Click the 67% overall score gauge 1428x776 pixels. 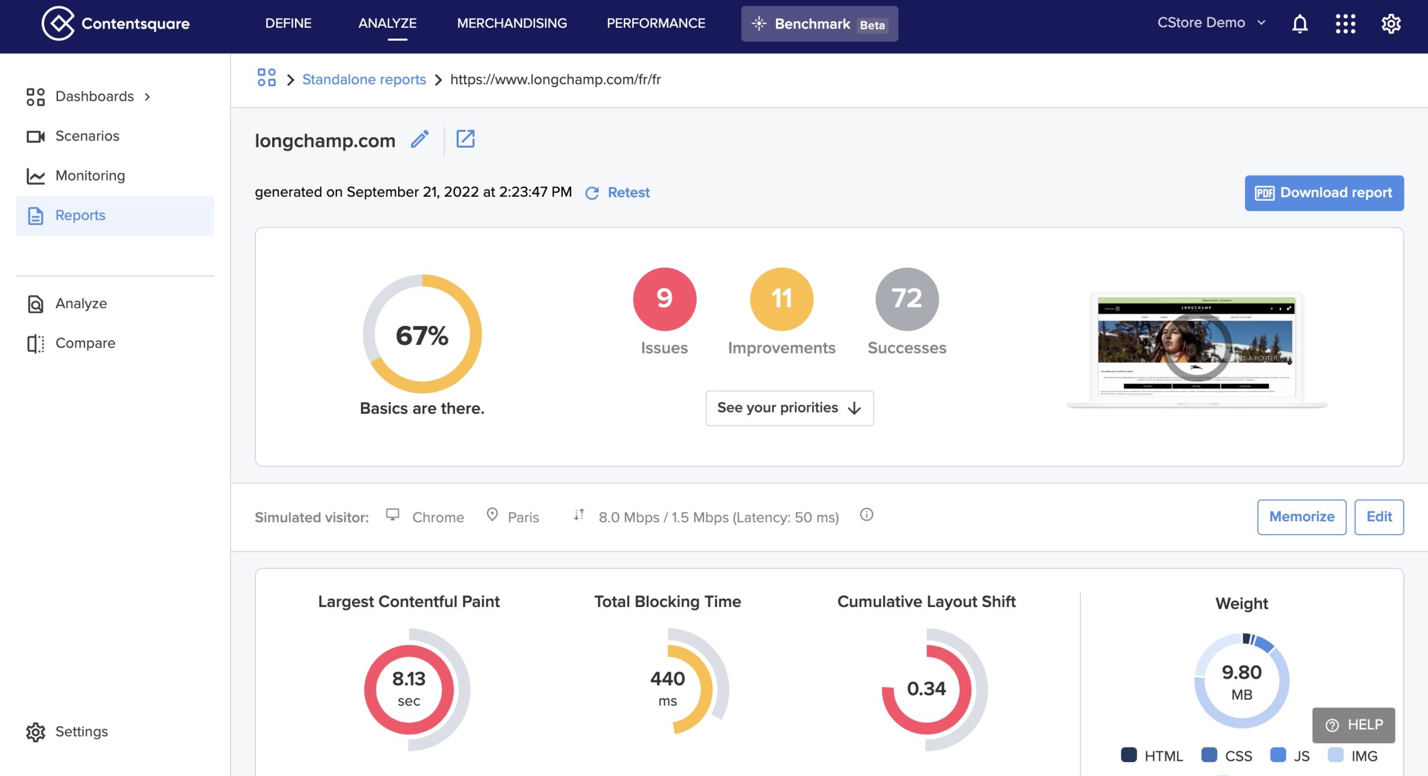(422, 334)
